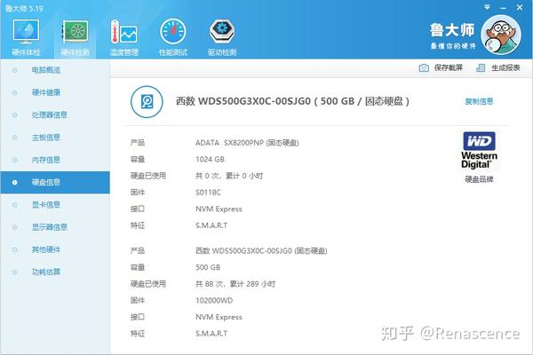The height and width of the screenshot is (355, 533).
Task: Click the 复制信息 link
Action: click(479, 101)
